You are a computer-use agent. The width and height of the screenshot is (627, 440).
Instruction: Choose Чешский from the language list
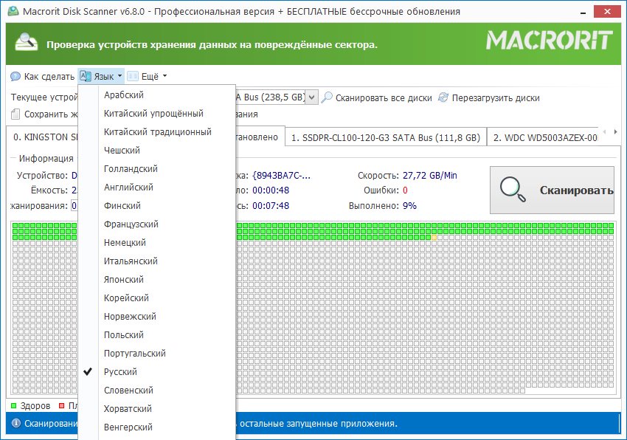point(156,150)
